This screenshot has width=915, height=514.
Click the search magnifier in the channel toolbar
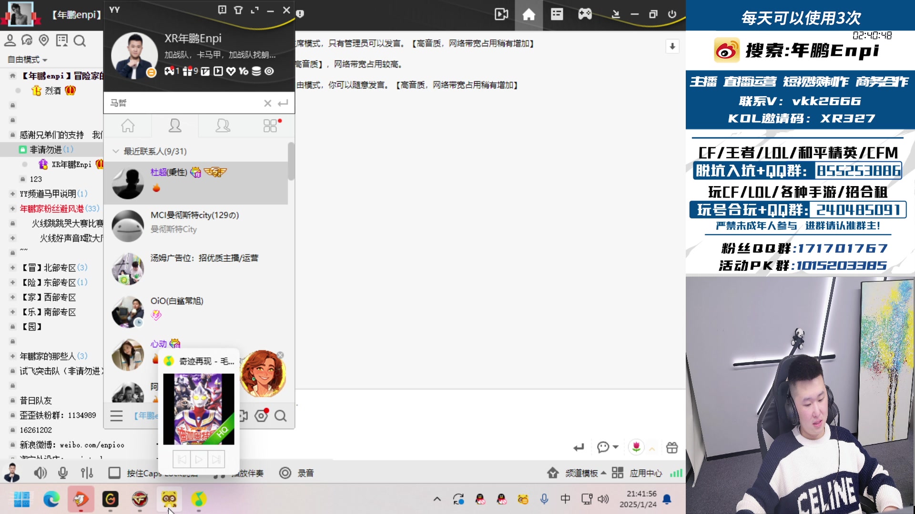click(x=80, y=41)
